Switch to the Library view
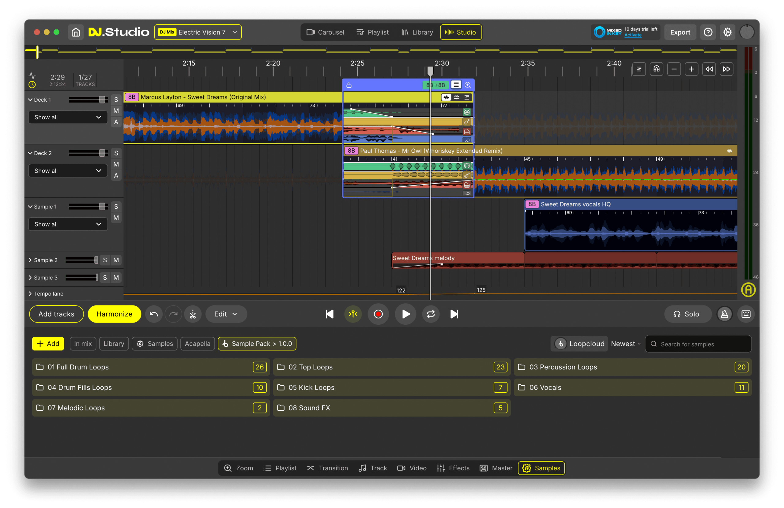Image resolution: width=784 pixels, height=508 pixels. [417, 32]
